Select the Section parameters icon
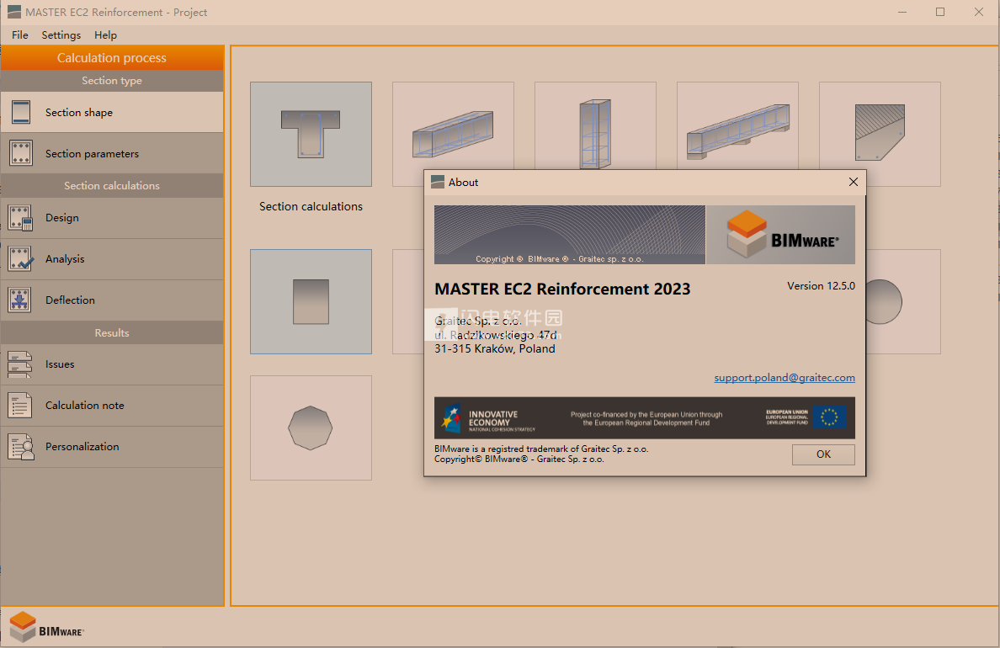 point(20,154)
